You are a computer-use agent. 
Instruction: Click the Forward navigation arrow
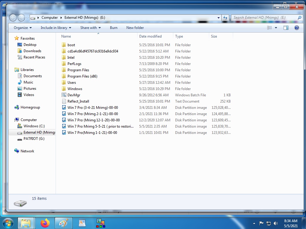click(x=21, y=18)
